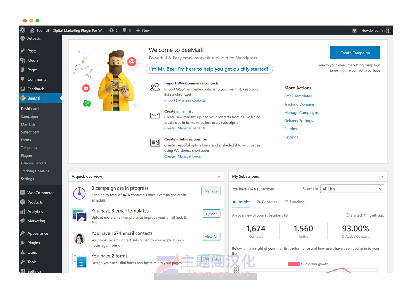The width and height of the screenshot is (412, 287).
Task: Open the Email Templates link
Action: tap(298, 96)
